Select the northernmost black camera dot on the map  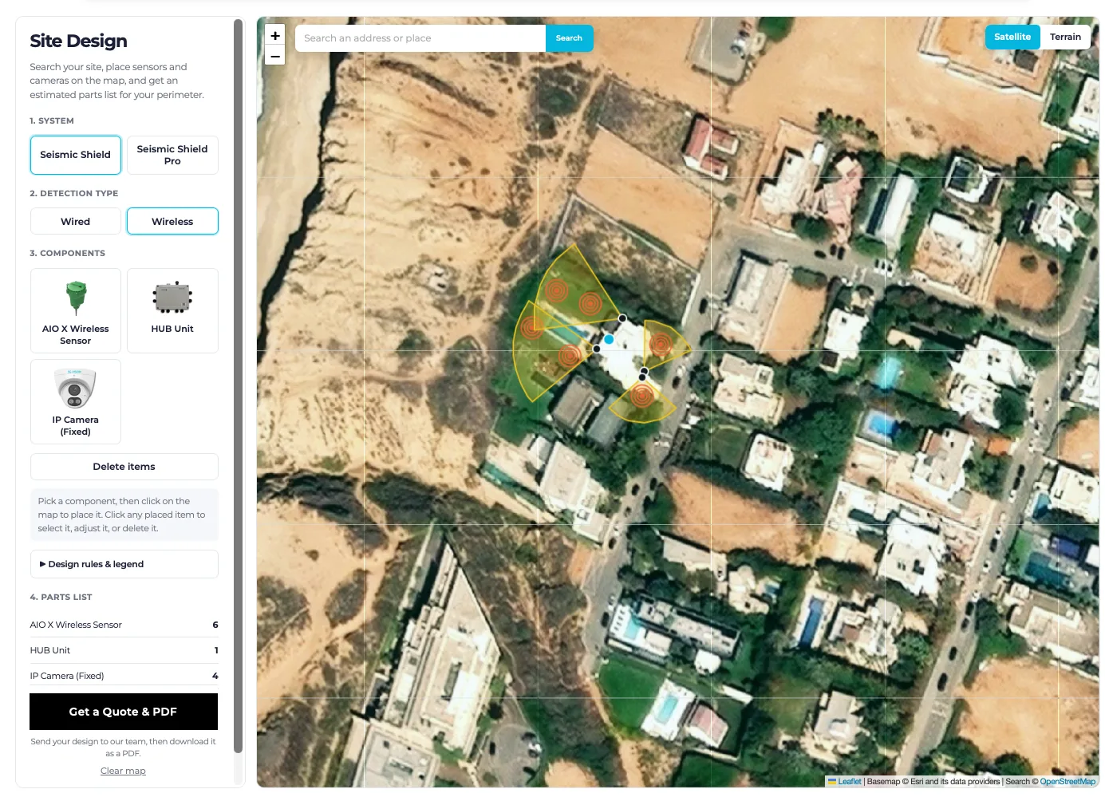coord(622,318)
